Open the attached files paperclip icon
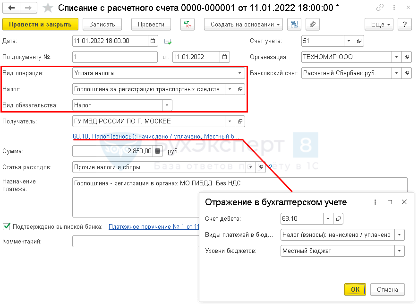Image resolution: width=418 pixels, height=304 pixels. click(313, 25)
